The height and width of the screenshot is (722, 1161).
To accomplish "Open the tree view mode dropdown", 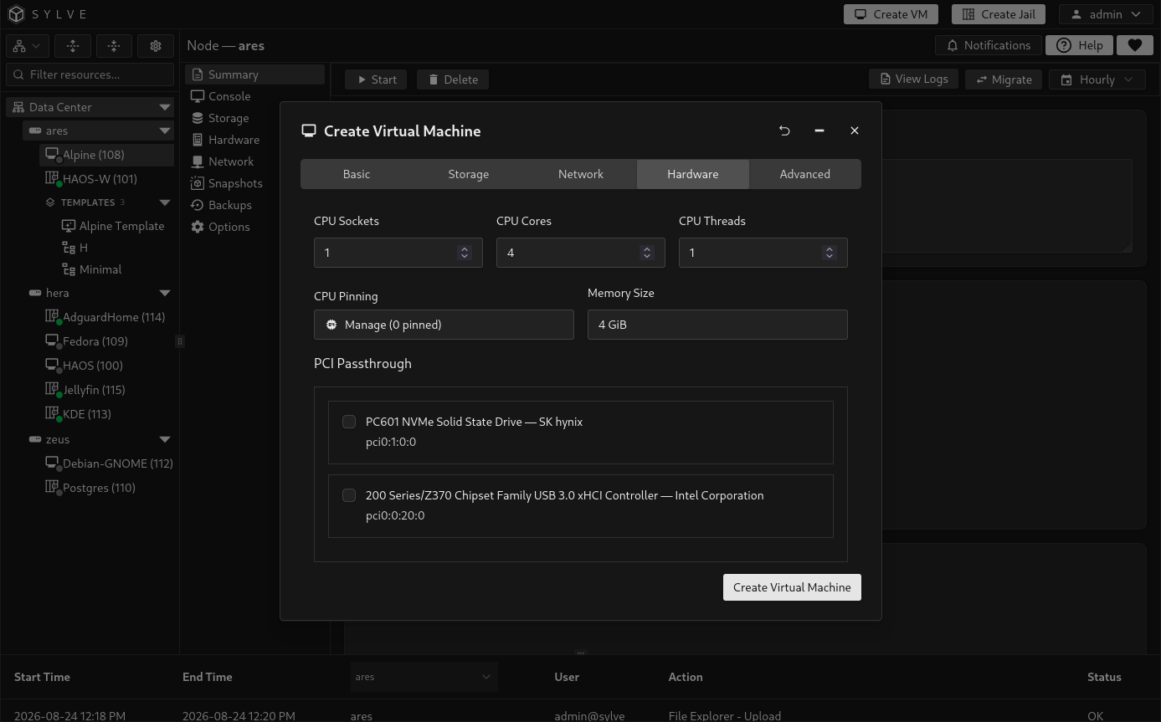I will coord(27,46).
